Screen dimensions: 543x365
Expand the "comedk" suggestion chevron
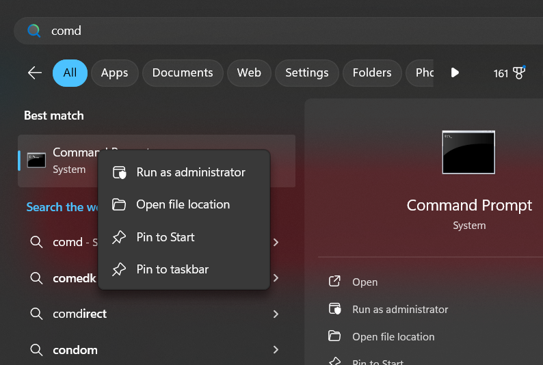[276, 278]
